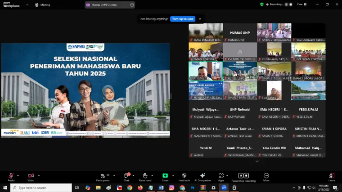Expand the Video options arrow
342x192 pixels.
tap(39, 175)
